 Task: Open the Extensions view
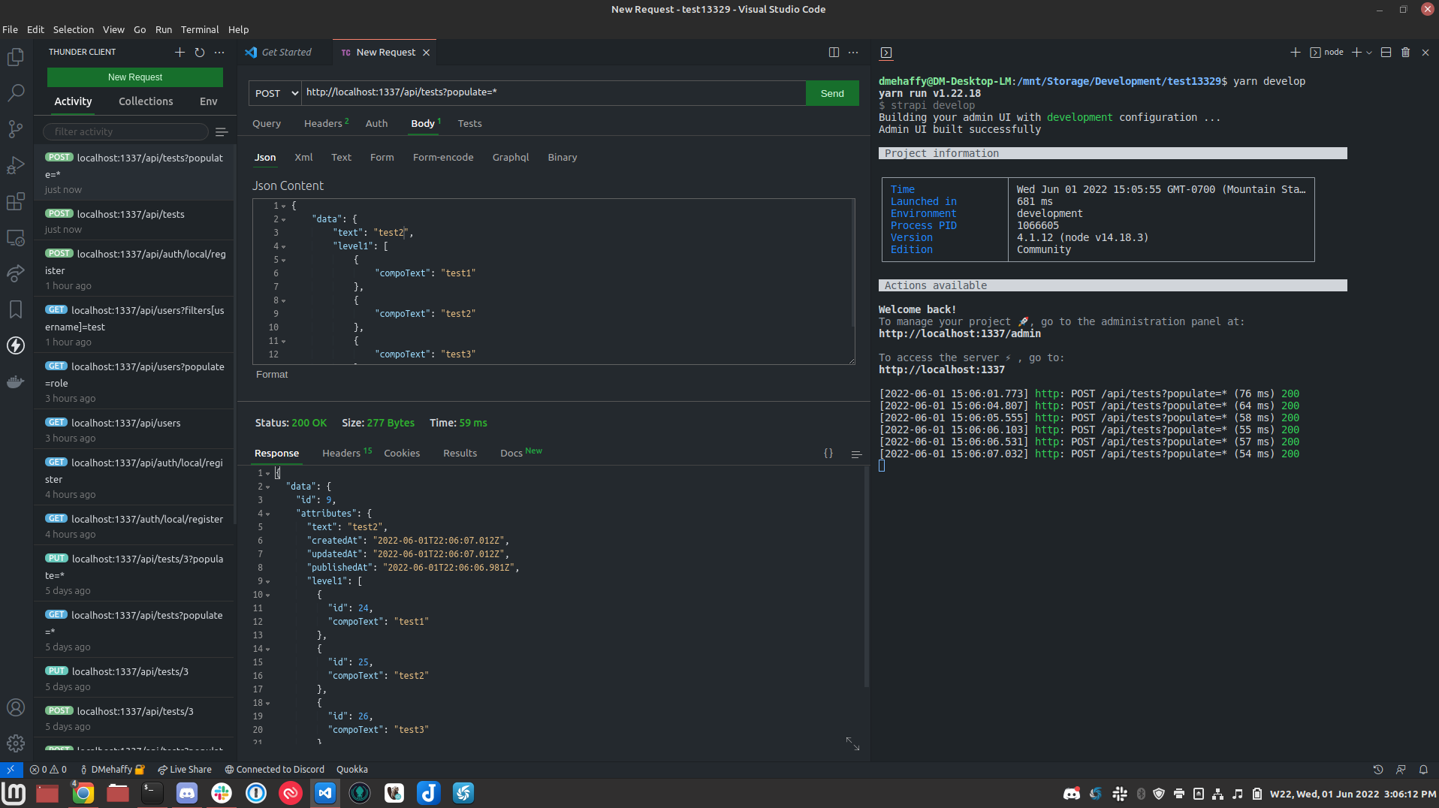tap(16, 201)
